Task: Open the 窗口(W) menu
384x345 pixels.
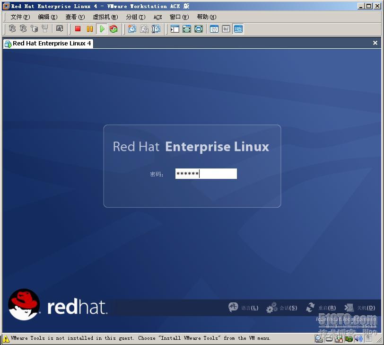Action: (179, 17)
